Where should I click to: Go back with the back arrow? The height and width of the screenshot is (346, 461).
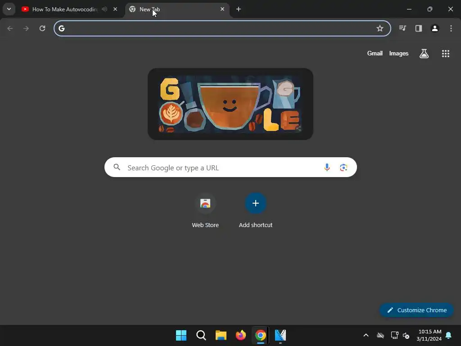10,28
